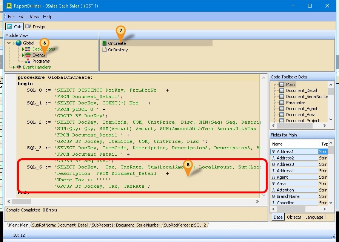Image resolution: width=339 pixels, height=242 pixels.
Task: Switch to the Language panel
Action: click(x=314, y=217)
